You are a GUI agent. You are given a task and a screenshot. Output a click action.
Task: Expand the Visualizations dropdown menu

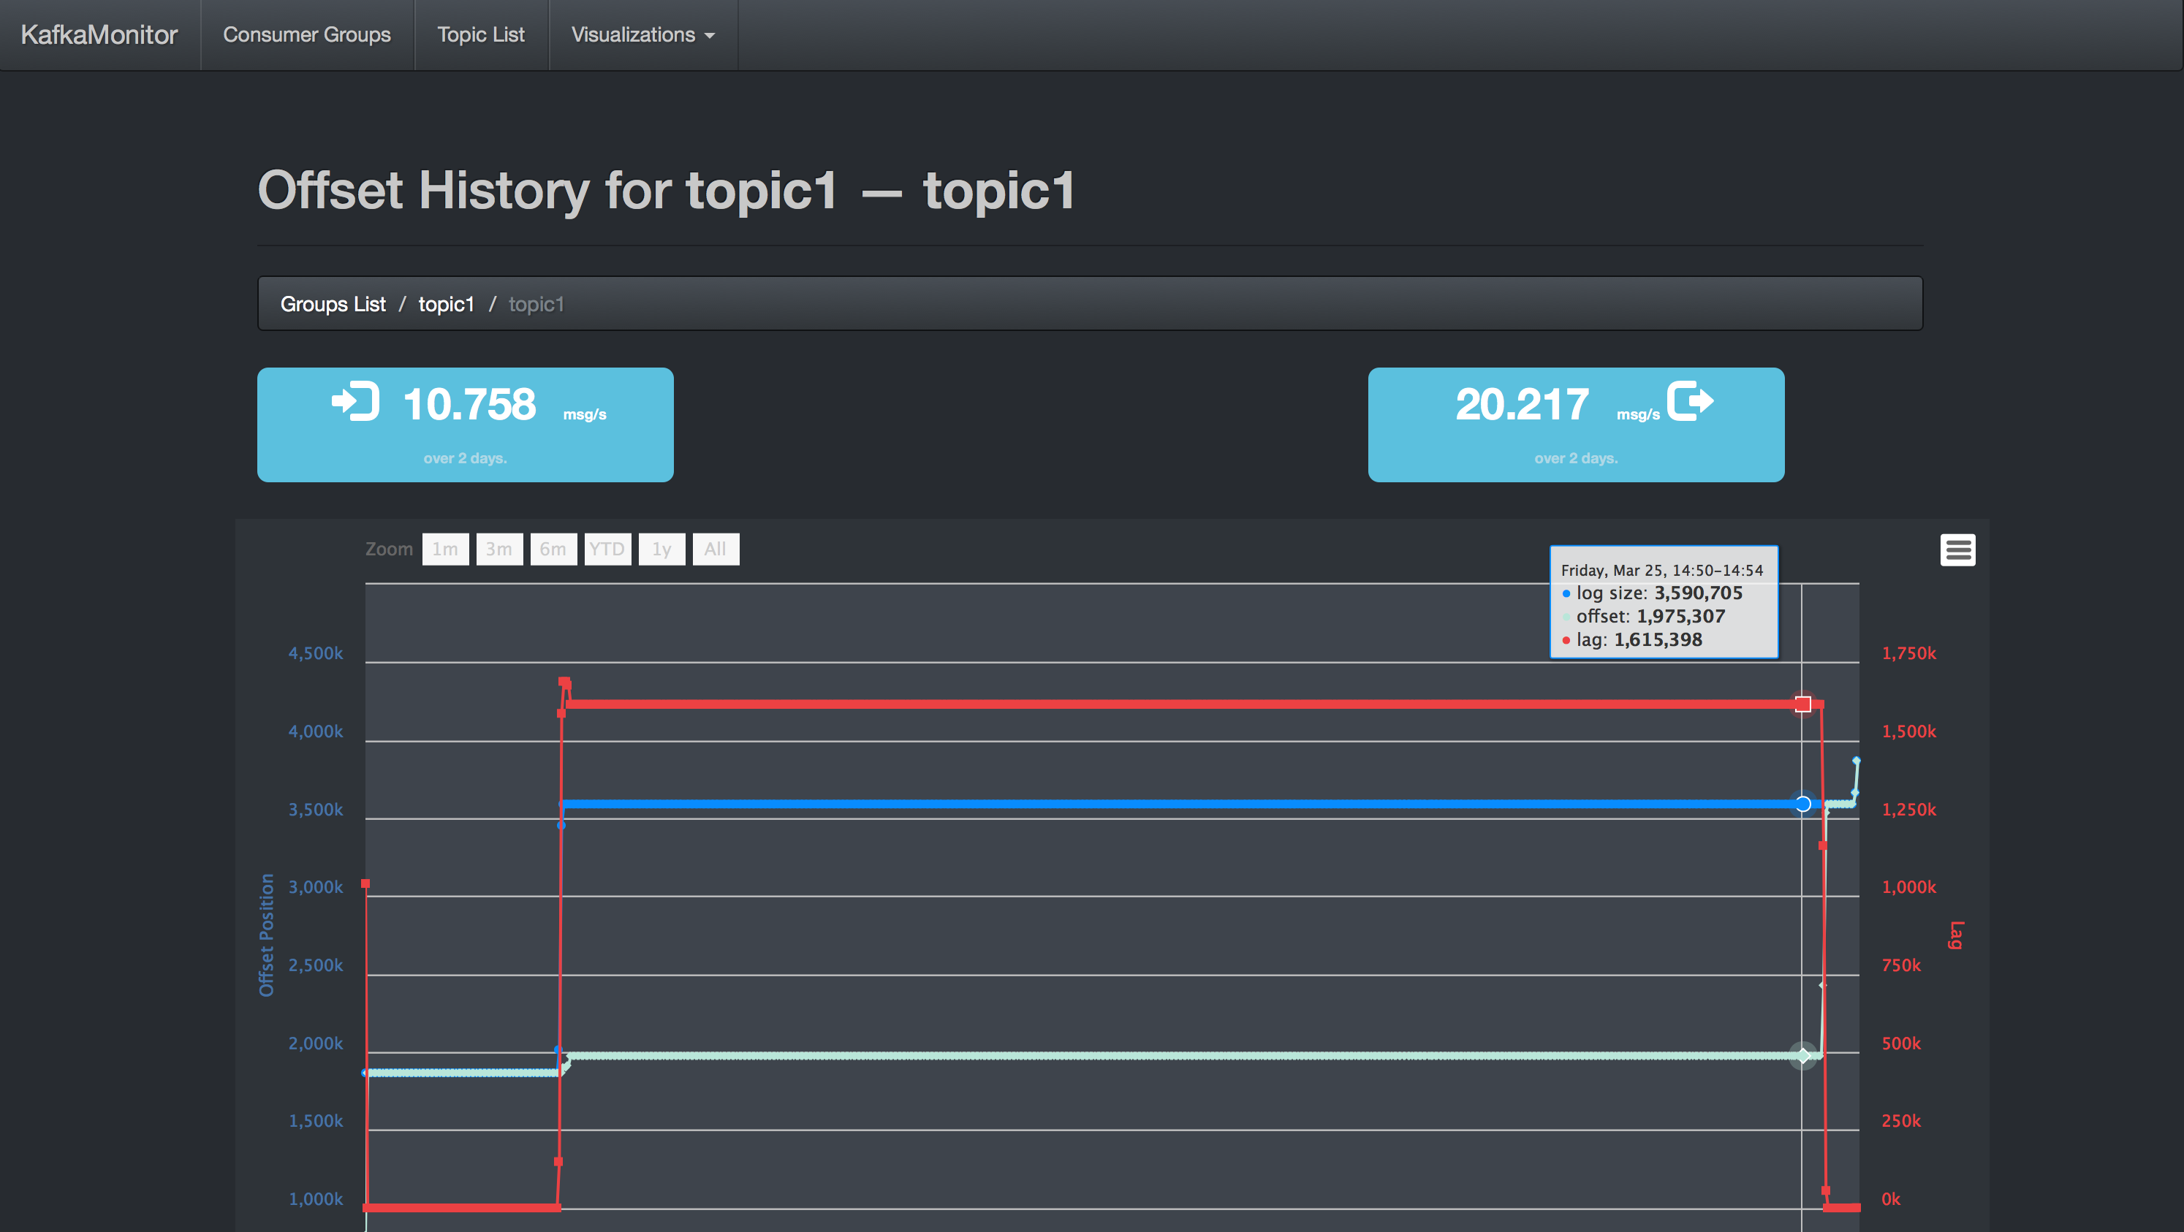[642, 35]
